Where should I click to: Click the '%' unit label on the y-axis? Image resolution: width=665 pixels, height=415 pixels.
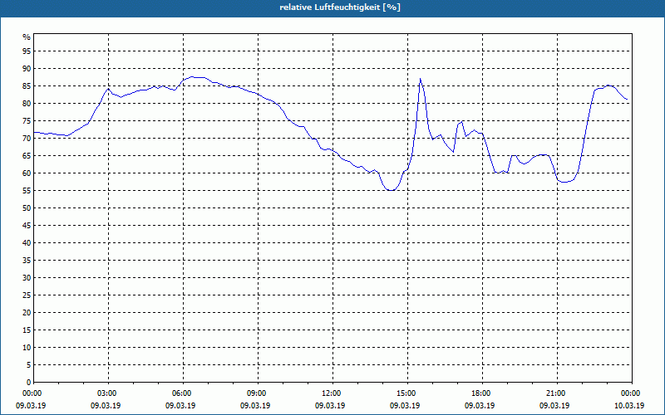click(x=27, y=37)
